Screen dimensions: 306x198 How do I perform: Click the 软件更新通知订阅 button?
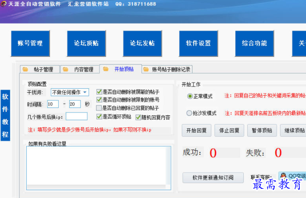coord(213,177)
